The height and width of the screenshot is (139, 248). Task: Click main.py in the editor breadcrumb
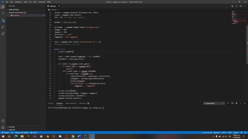pyautogui.click(x=53, y=10)
